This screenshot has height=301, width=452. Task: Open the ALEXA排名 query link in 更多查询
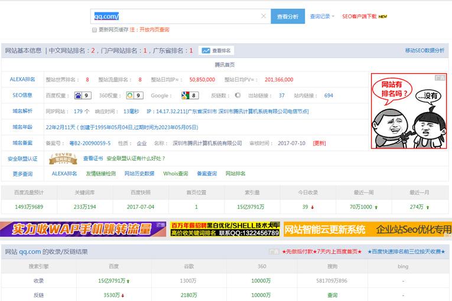tap(64, 174)
